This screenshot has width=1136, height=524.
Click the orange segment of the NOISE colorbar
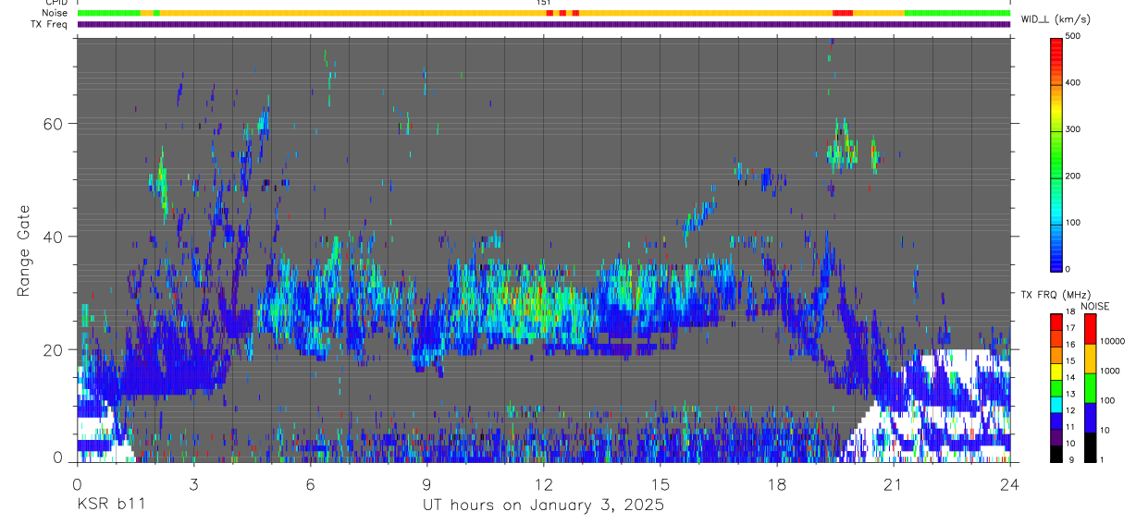[1090, 358]
